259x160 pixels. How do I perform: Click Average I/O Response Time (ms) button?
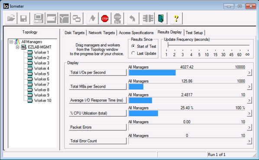tap(97, 100)
